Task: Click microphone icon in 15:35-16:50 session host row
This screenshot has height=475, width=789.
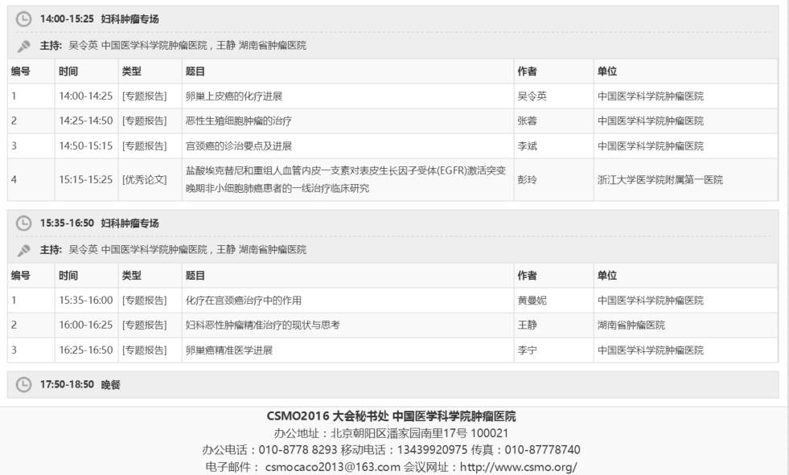Action: tap(23, 250)
